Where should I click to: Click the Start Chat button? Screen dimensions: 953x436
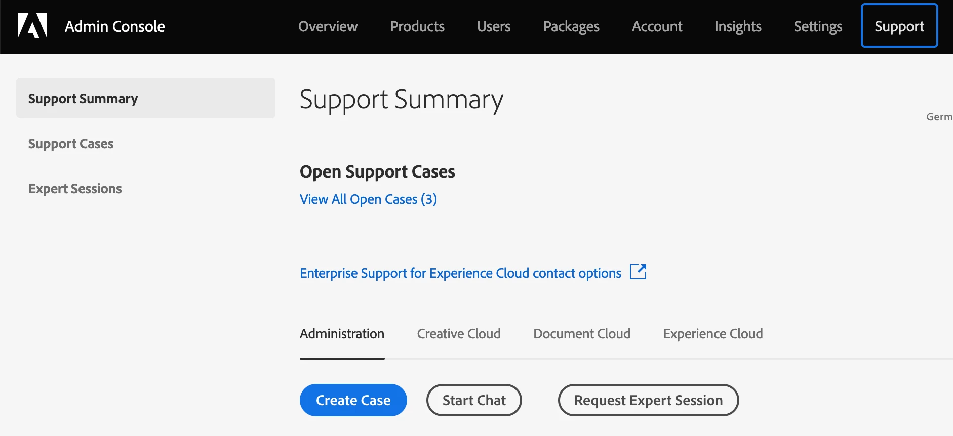[474, 400]
